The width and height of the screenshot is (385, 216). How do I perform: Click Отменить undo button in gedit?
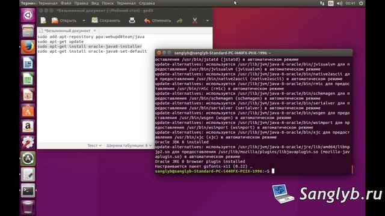coord(158,20)
